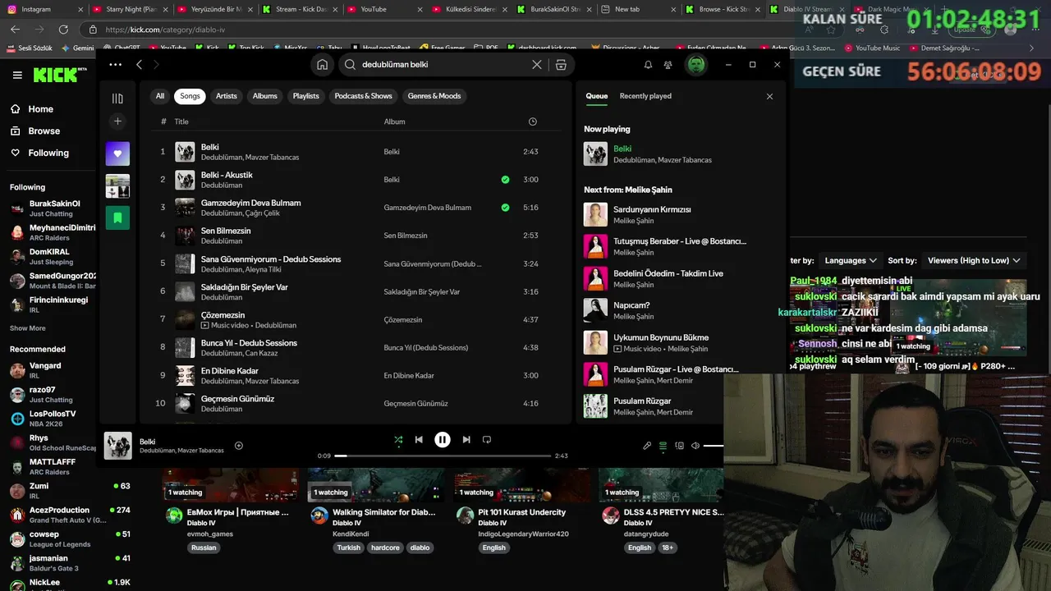Open connect to a device icon
Viewport: 1051px width, 591px height.
click(679, 446)
